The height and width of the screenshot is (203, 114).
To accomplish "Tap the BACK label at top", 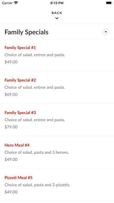I will [57, 13].
